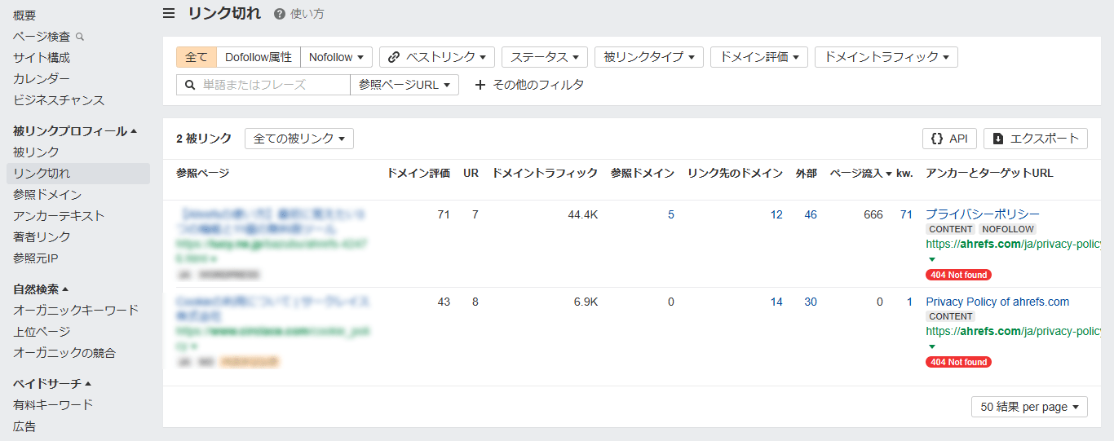
Task: Click Privacy Policy of ahrefs.com anchor link
Action: (997, 302)
